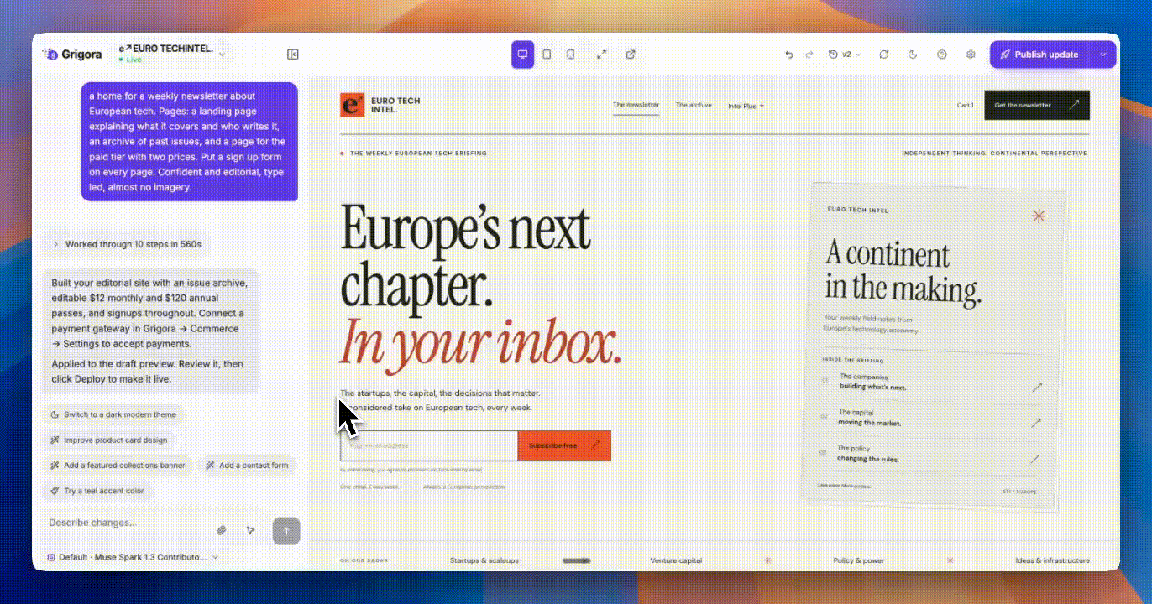The image size is (1152, 604).
Task: Choose Add a contact form suggestion
Action: click(247, 466)
